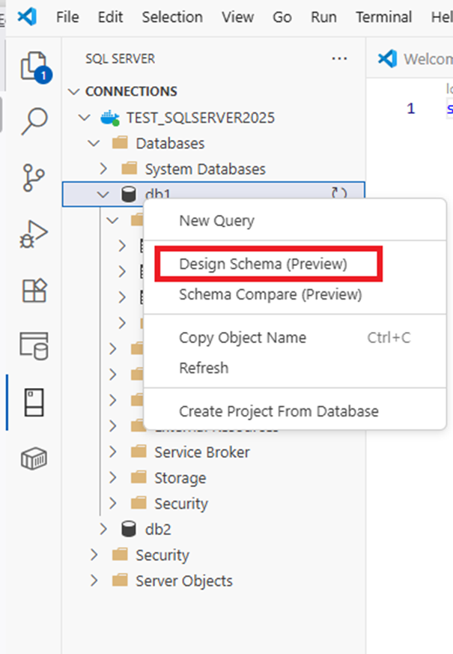Open the Run and Debug icon
The height and width of the screenshot is (654, 453).
click(34, 234)
